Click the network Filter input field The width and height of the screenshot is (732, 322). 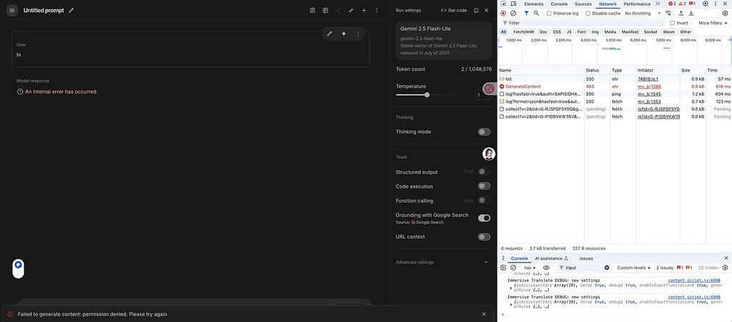(x=583, y=23)
